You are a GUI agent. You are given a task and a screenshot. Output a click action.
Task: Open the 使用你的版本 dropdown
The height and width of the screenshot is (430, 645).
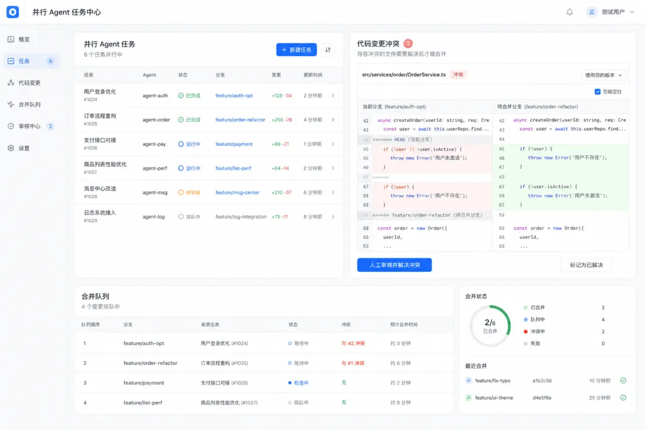[603, 75]
